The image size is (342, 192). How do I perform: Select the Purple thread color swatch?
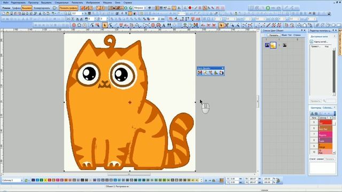click(325, 140)
